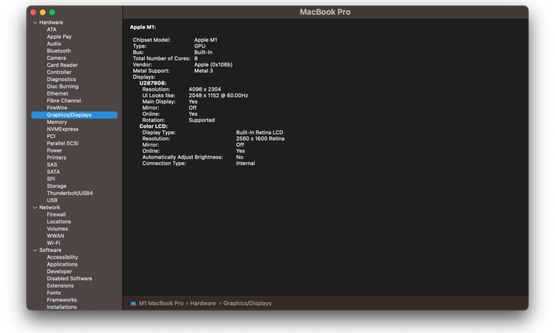
Task: Select Disc Burning entry
Action: click(63, 87)
